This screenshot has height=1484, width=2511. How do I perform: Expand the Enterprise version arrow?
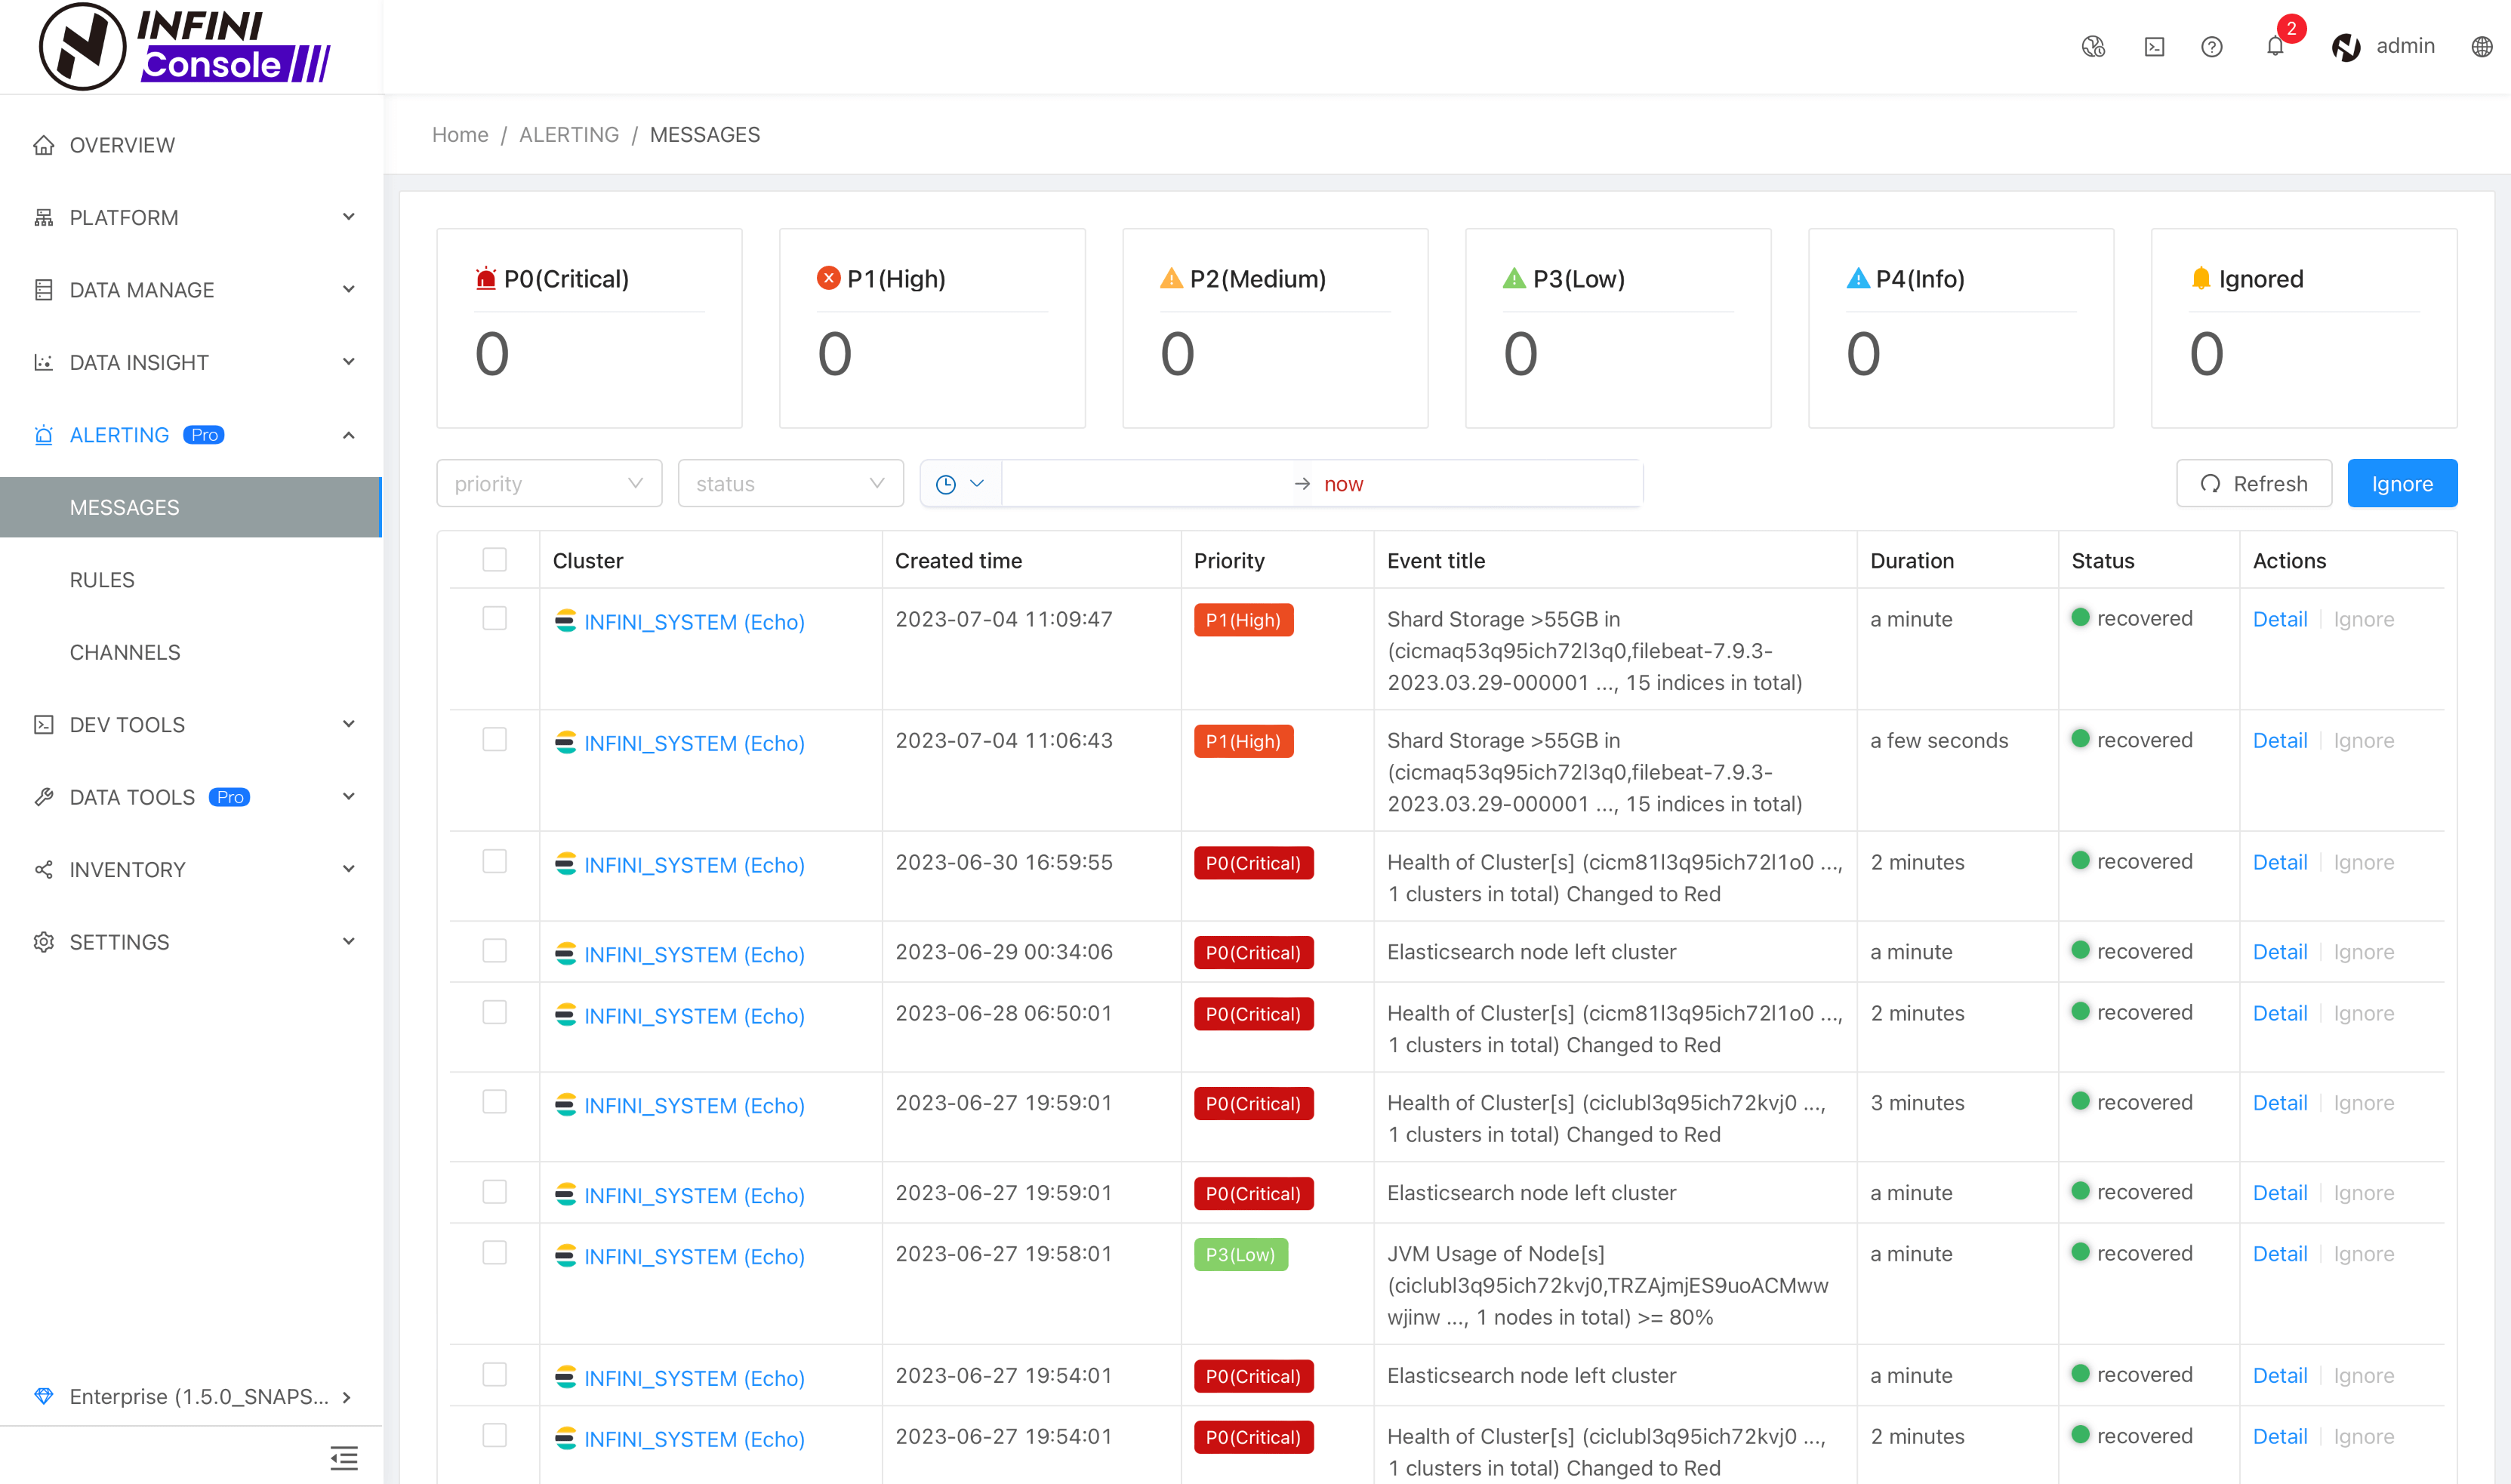pyautogui.click(x=346, y=1397)
